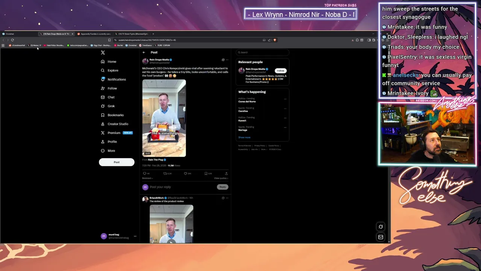
Task: Click the Brave shields icon in address bar
Action: point(275,40)
